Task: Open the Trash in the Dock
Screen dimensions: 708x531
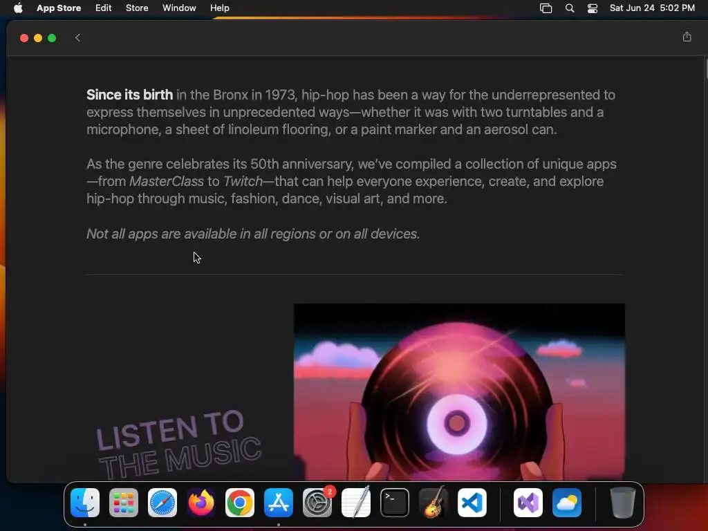Action: point(623,503)
